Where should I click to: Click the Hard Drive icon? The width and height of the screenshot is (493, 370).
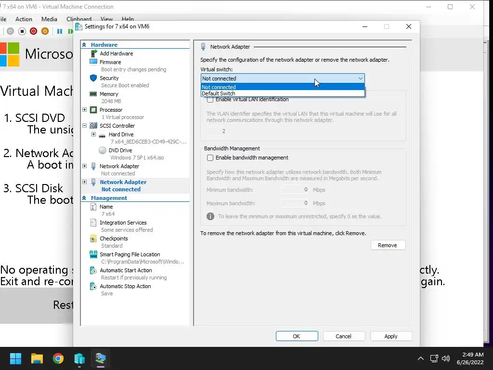(x=102, y=135)
